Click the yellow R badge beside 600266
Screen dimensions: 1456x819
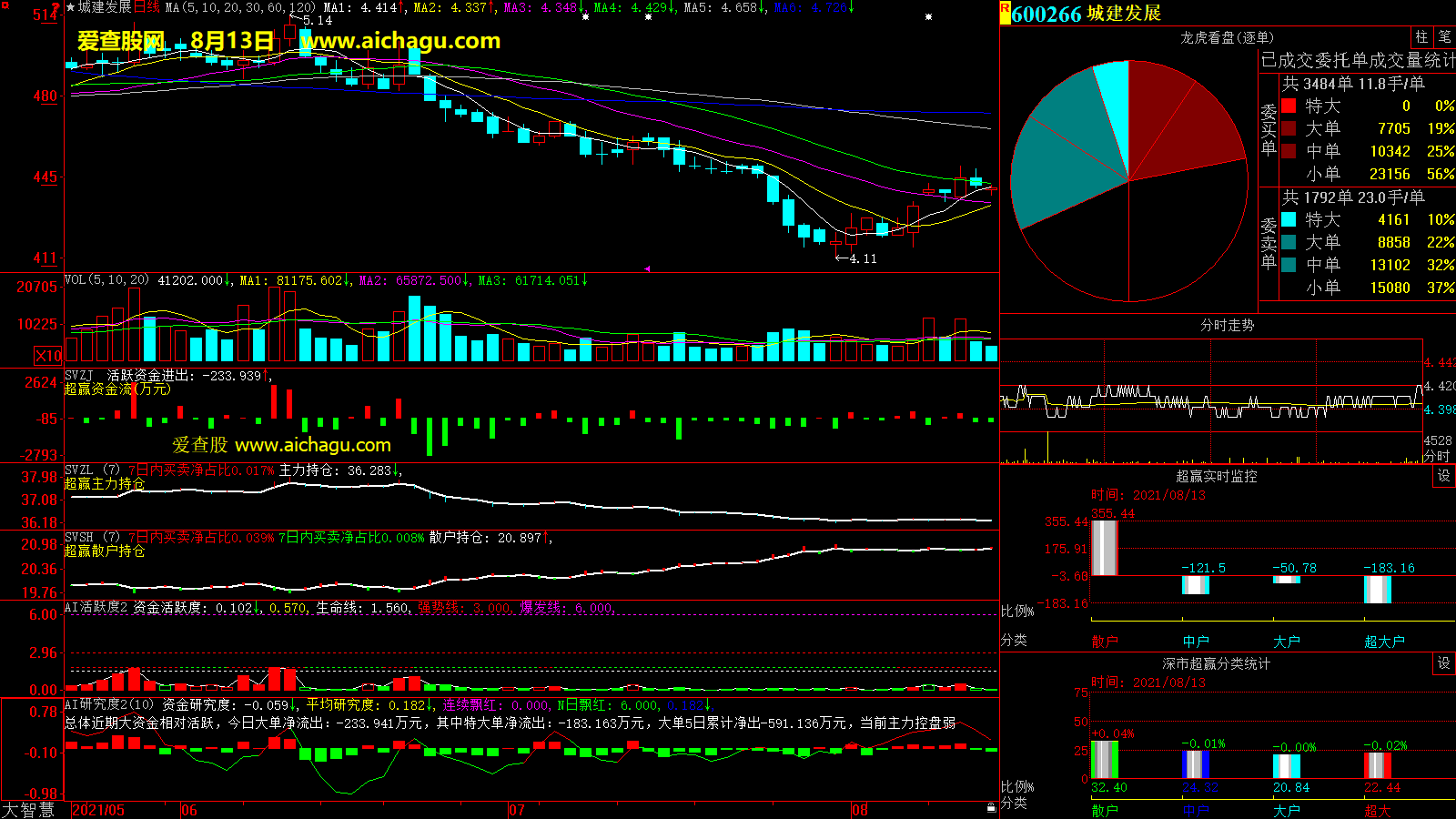pyautogui.click(x=1005, y=13)
